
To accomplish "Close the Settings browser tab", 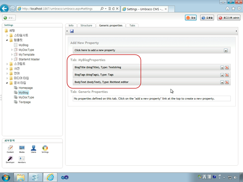I will (166, 9).
